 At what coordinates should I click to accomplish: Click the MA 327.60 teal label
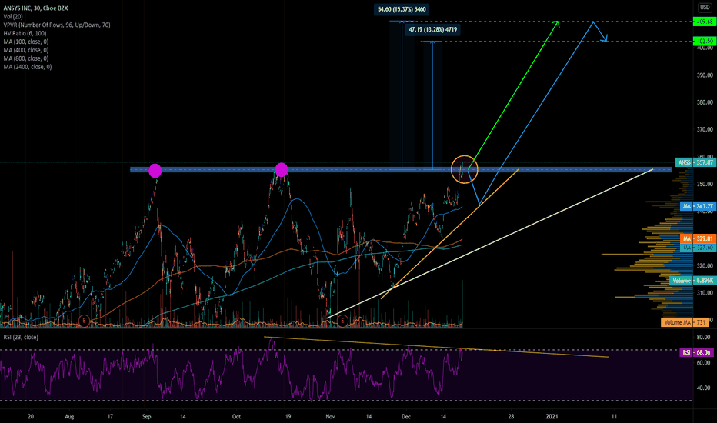click(x=697, y=248)
